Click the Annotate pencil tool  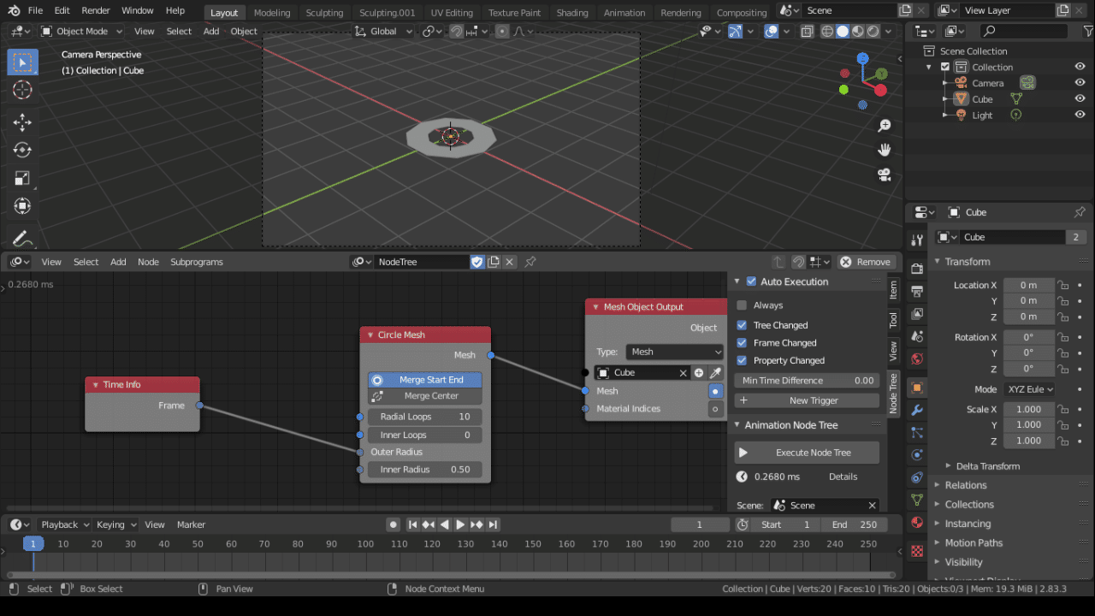point(23,239)
